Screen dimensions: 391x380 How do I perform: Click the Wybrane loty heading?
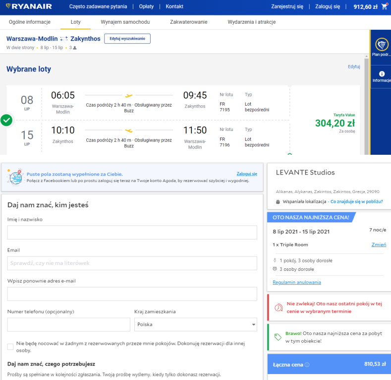[x=29, y=69]
